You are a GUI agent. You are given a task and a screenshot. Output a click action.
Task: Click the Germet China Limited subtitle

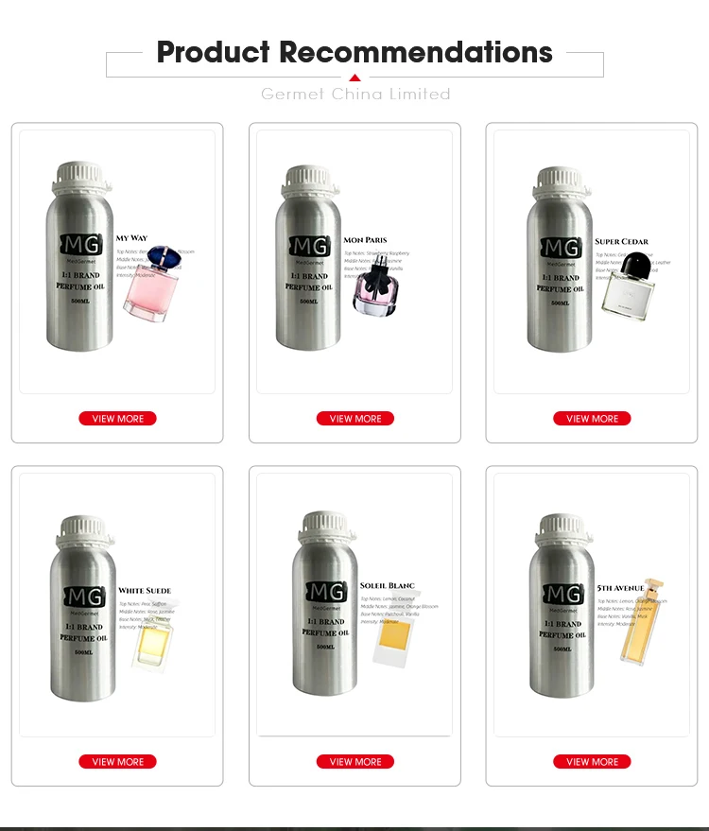pyautogui.click(x=355, y=94)
